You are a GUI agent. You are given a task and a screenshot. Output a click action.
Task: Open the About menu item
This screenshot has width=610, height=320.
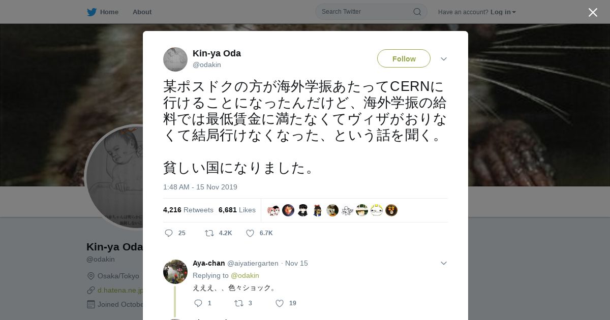coord(142,12)
